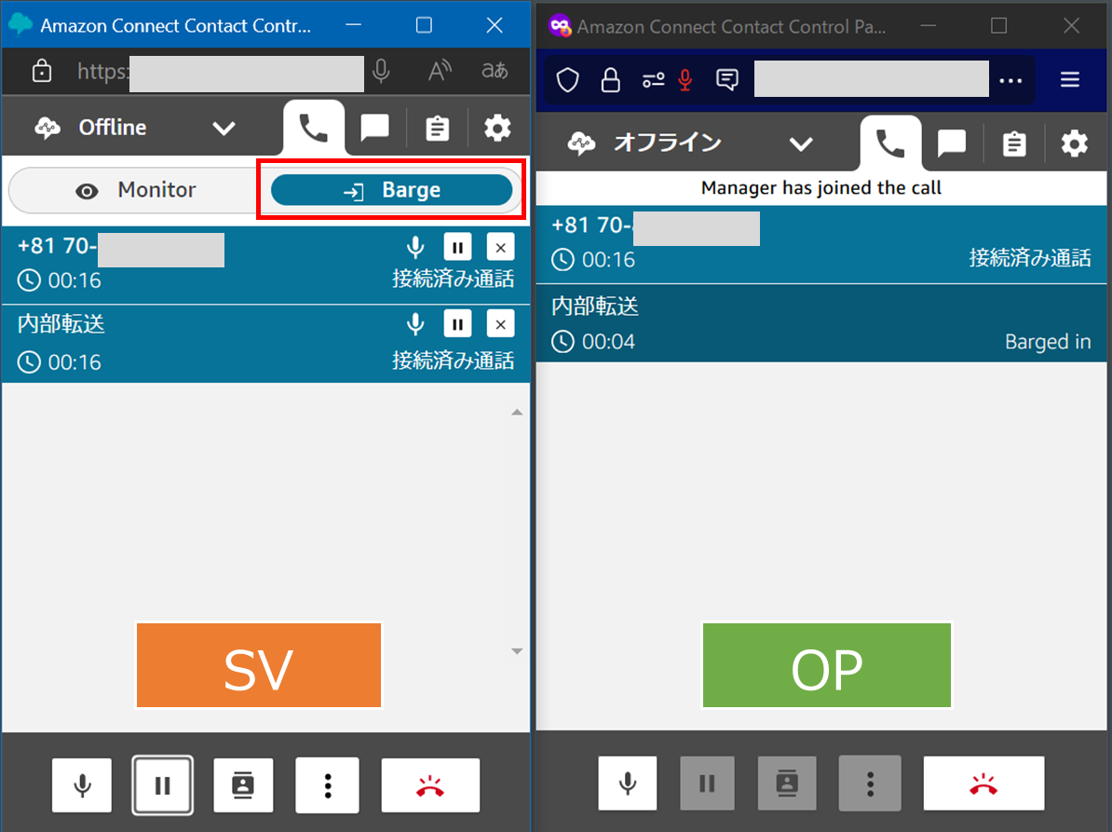The image size is (1112, 832).
Task: Click hold-all pause button in SV bottom bar
Action: (x=162, y=785)
